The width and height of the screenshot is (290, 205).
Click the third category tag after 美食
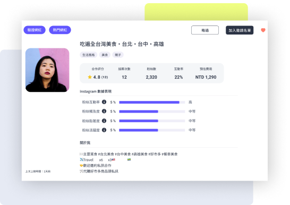(118, 55)
